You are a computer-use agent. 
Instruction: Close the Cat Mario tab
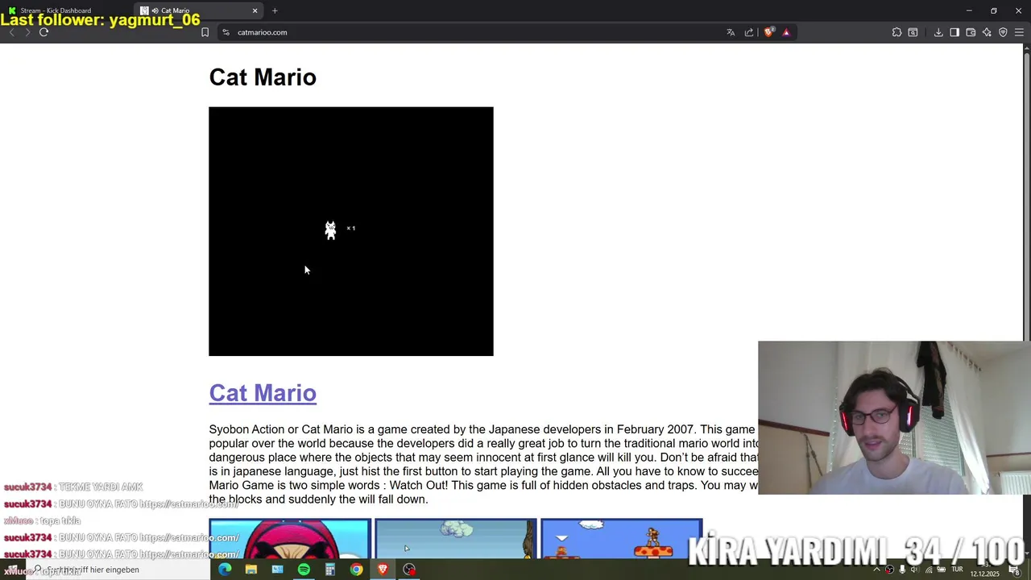[255, 10]
